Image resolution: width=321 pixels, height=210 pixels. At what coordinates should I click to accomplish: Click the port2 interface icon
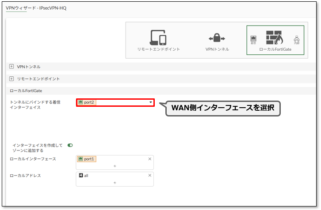[80, 102]
